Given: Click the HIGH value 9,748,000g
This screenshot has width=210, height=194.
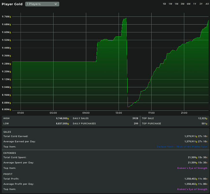Looking at the screenshot, I should click(62, 119).
